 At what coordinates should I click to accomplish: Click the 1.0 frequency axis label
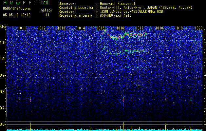3,59
